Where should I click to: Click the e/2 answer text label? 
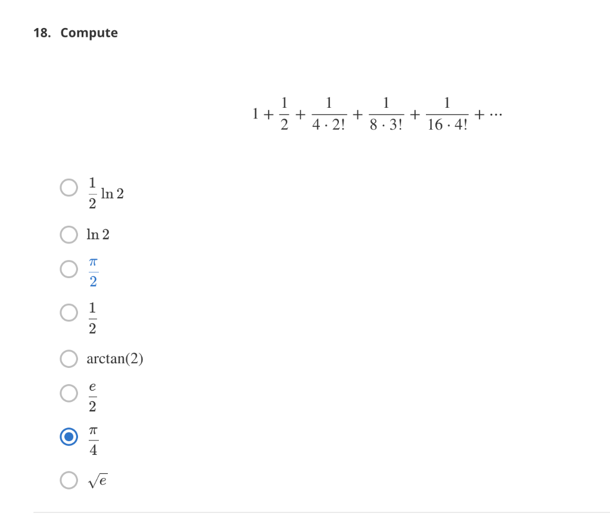tap(92, 394)
